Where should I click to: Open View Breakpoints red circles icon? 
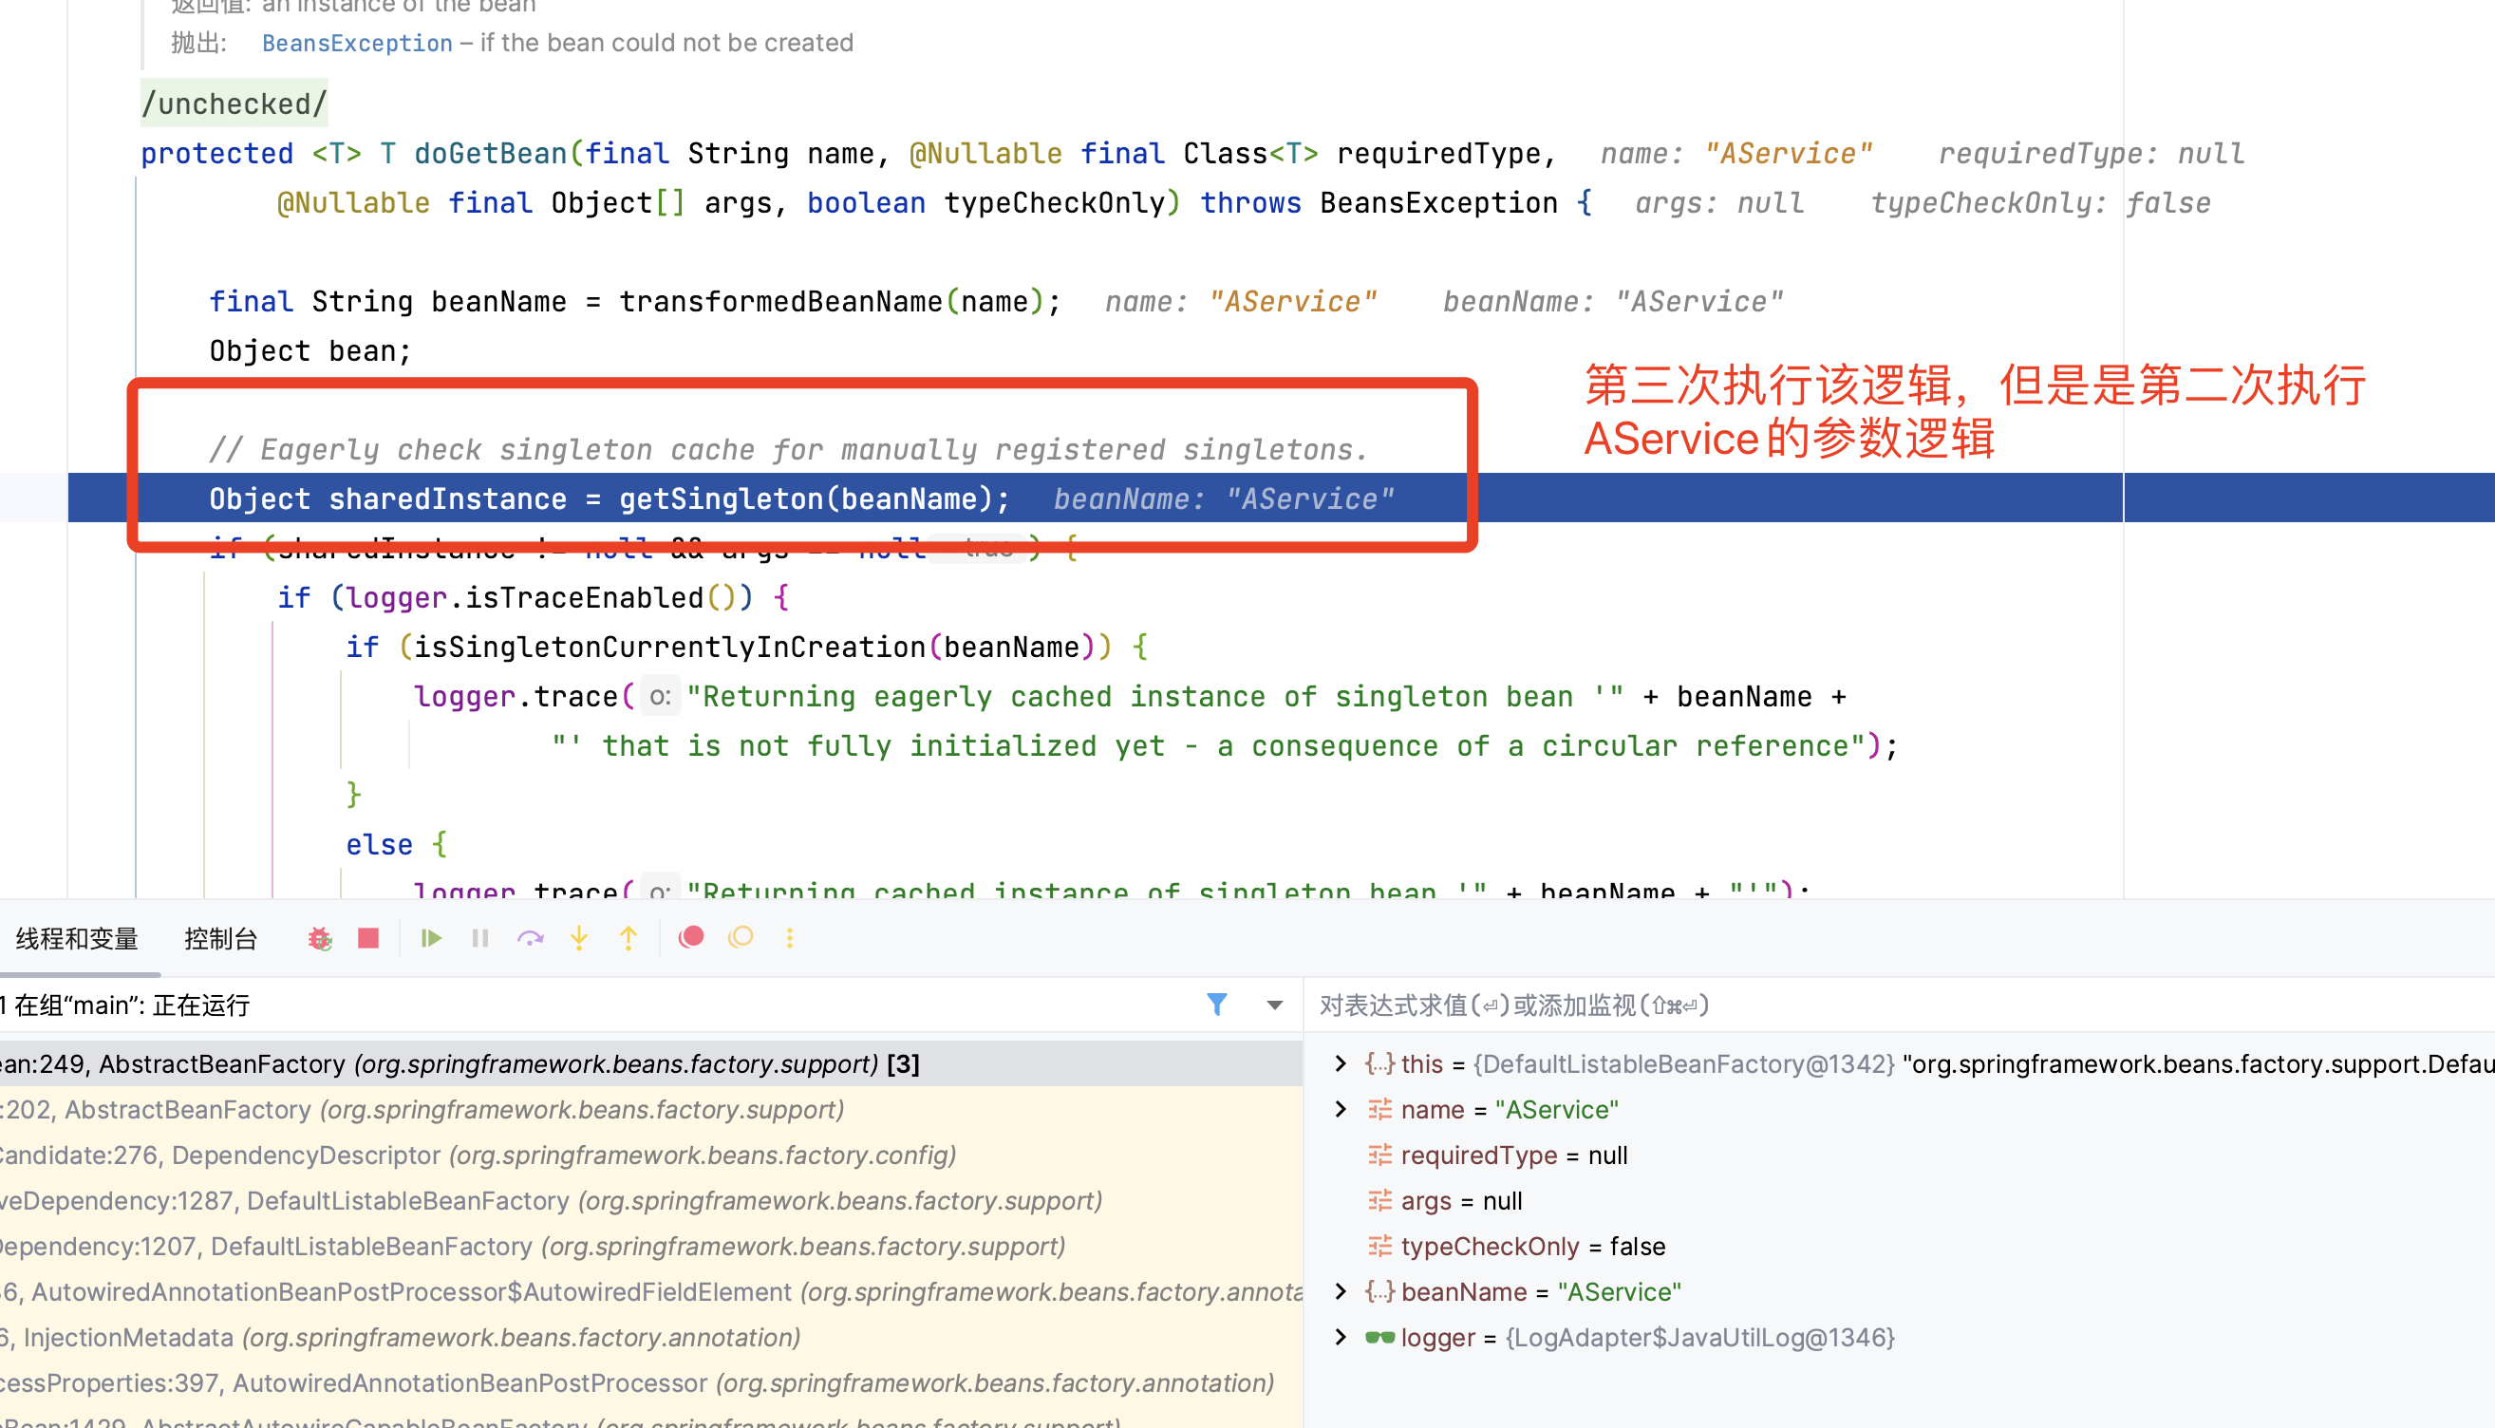point(691,938)
